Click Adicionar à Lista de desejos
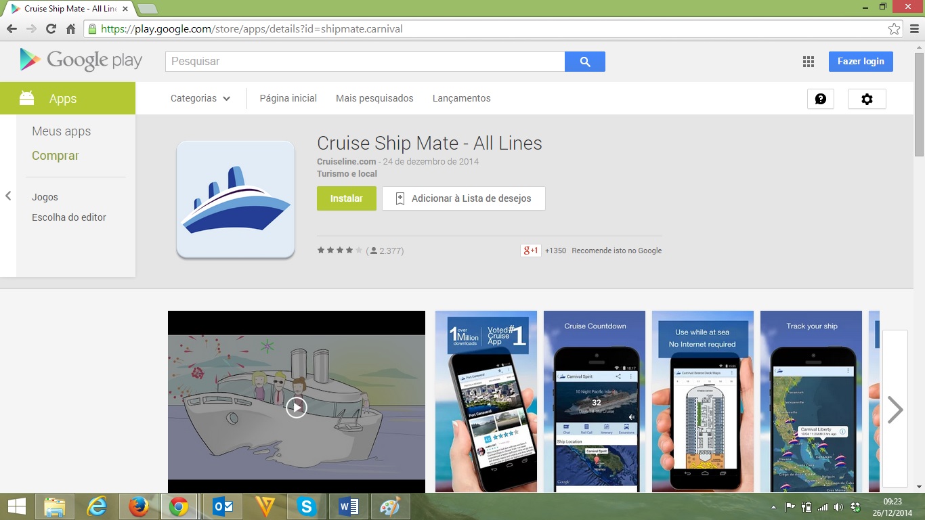This screenshot has height=520, width=925. pos(463,198)
